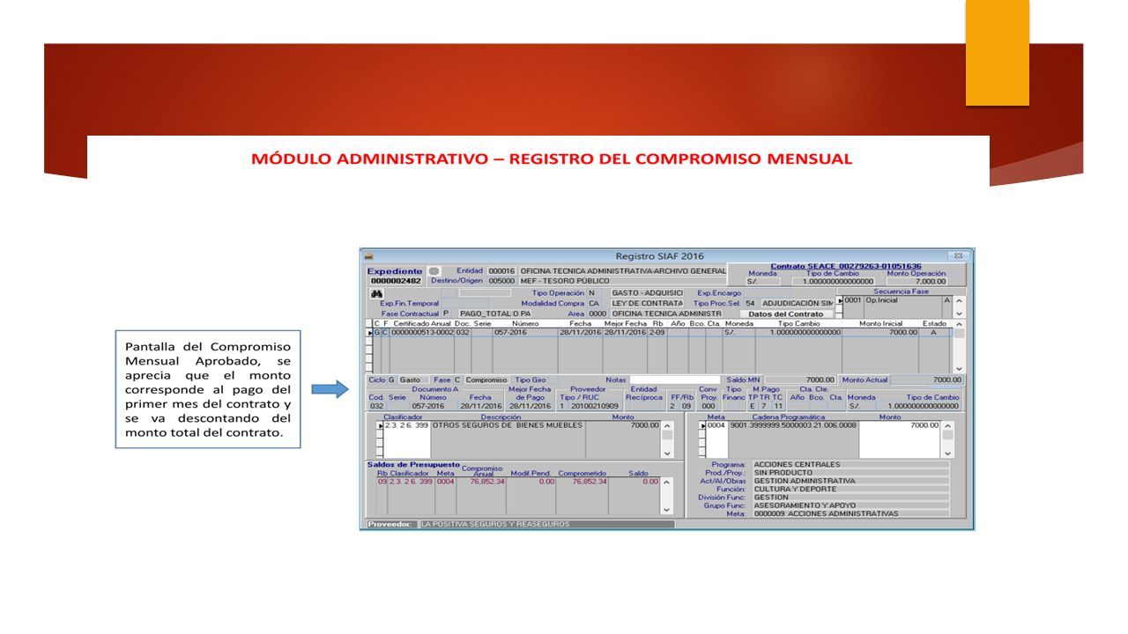The width and height of the screenshot is (1128, 634).
Task: Click the SIN PRODUCTO field
Action: [x=850, y=473]
